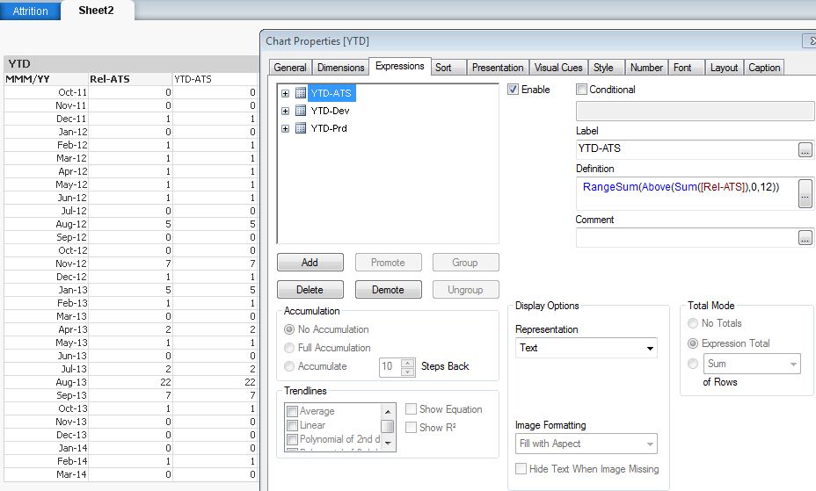Click the MMM/YY column header in YTD table

click(x=46, y=79)
